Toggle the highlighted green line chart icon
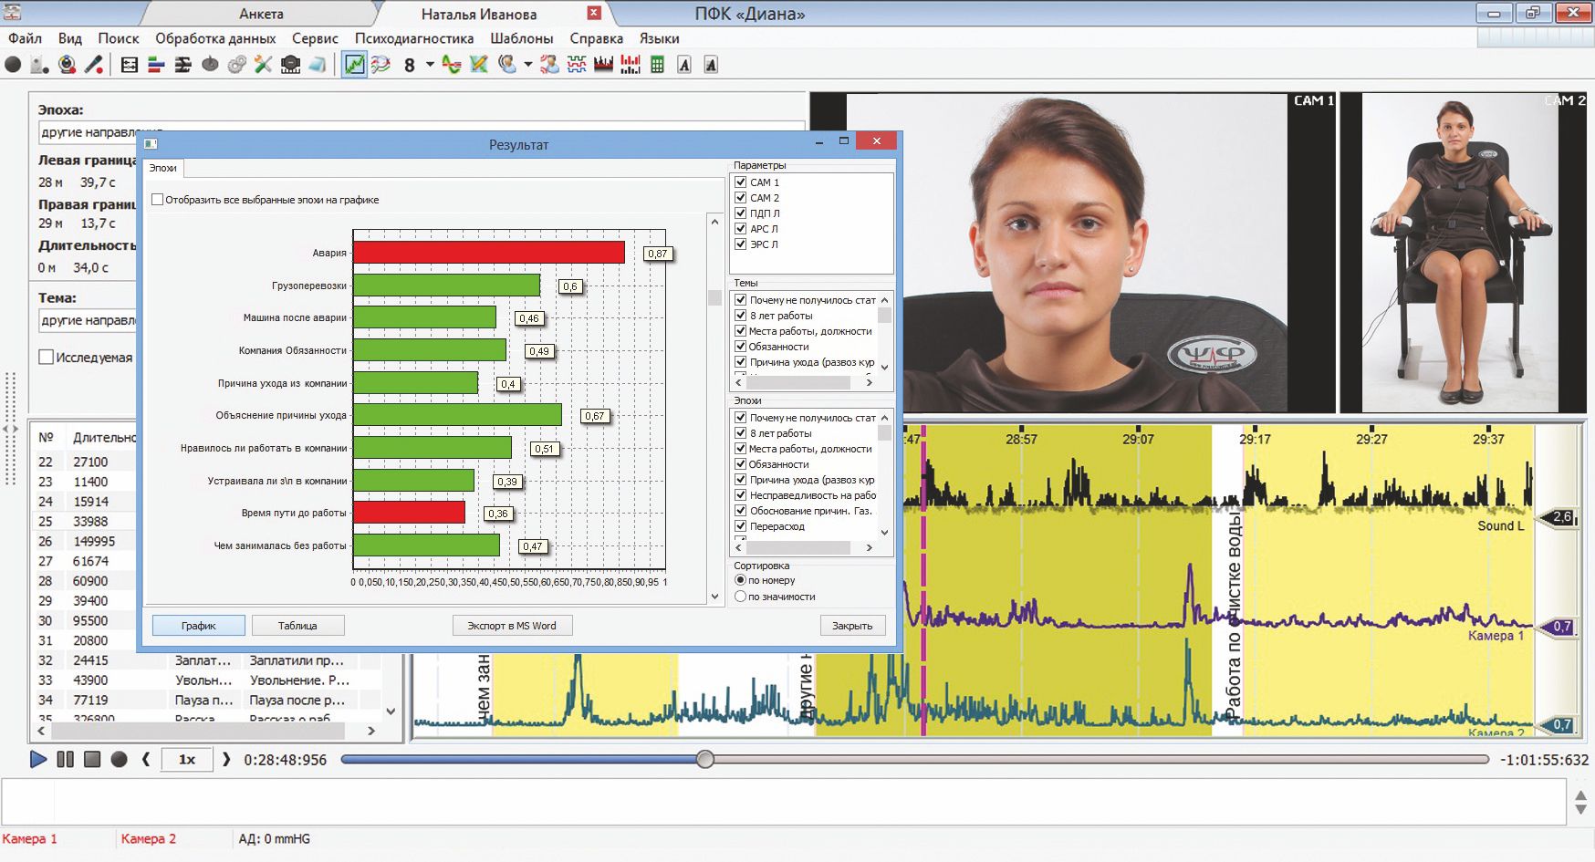This screenshot has width=1595, height=862. 354,65
